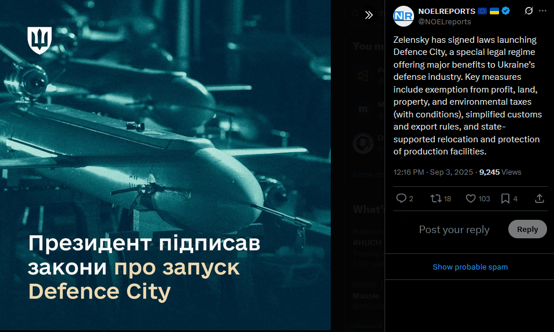
Task: Bookmark the post with the bookmark icon
Action: 505,198
